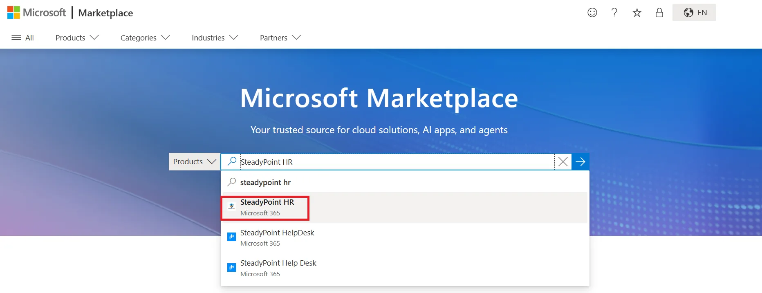Open the All hamburger menu
Viewport: 762px width, 293px height.
pos(23,38)
